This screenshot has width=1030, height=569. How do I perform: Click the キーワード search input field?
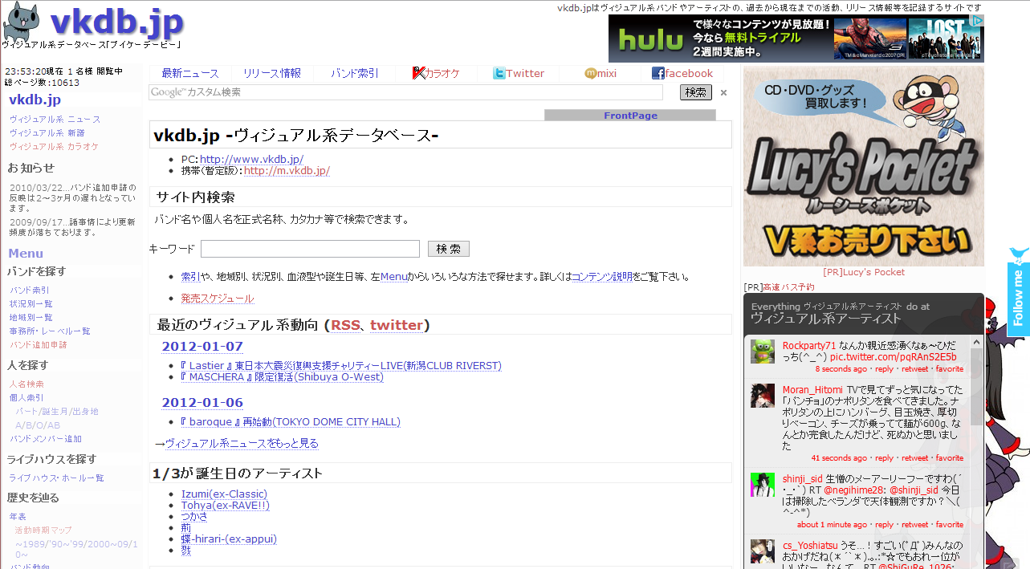[310, 249]
